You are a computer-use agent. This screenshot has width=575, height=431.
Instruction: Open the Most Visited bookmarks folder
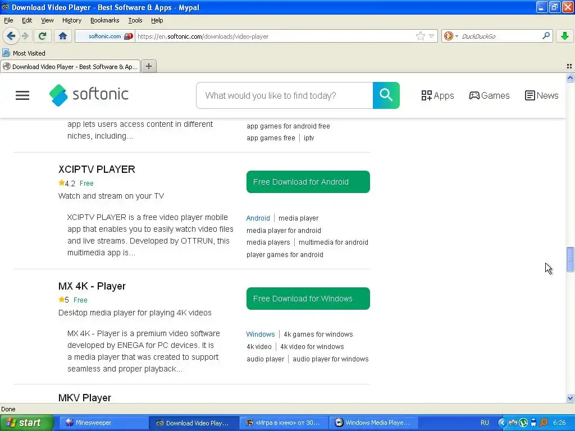24,53
